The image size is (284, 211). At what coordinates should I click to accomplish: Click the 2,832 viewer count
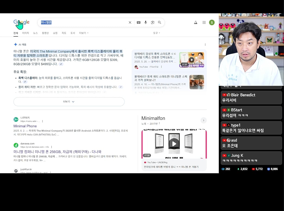[x=242, y=169]
